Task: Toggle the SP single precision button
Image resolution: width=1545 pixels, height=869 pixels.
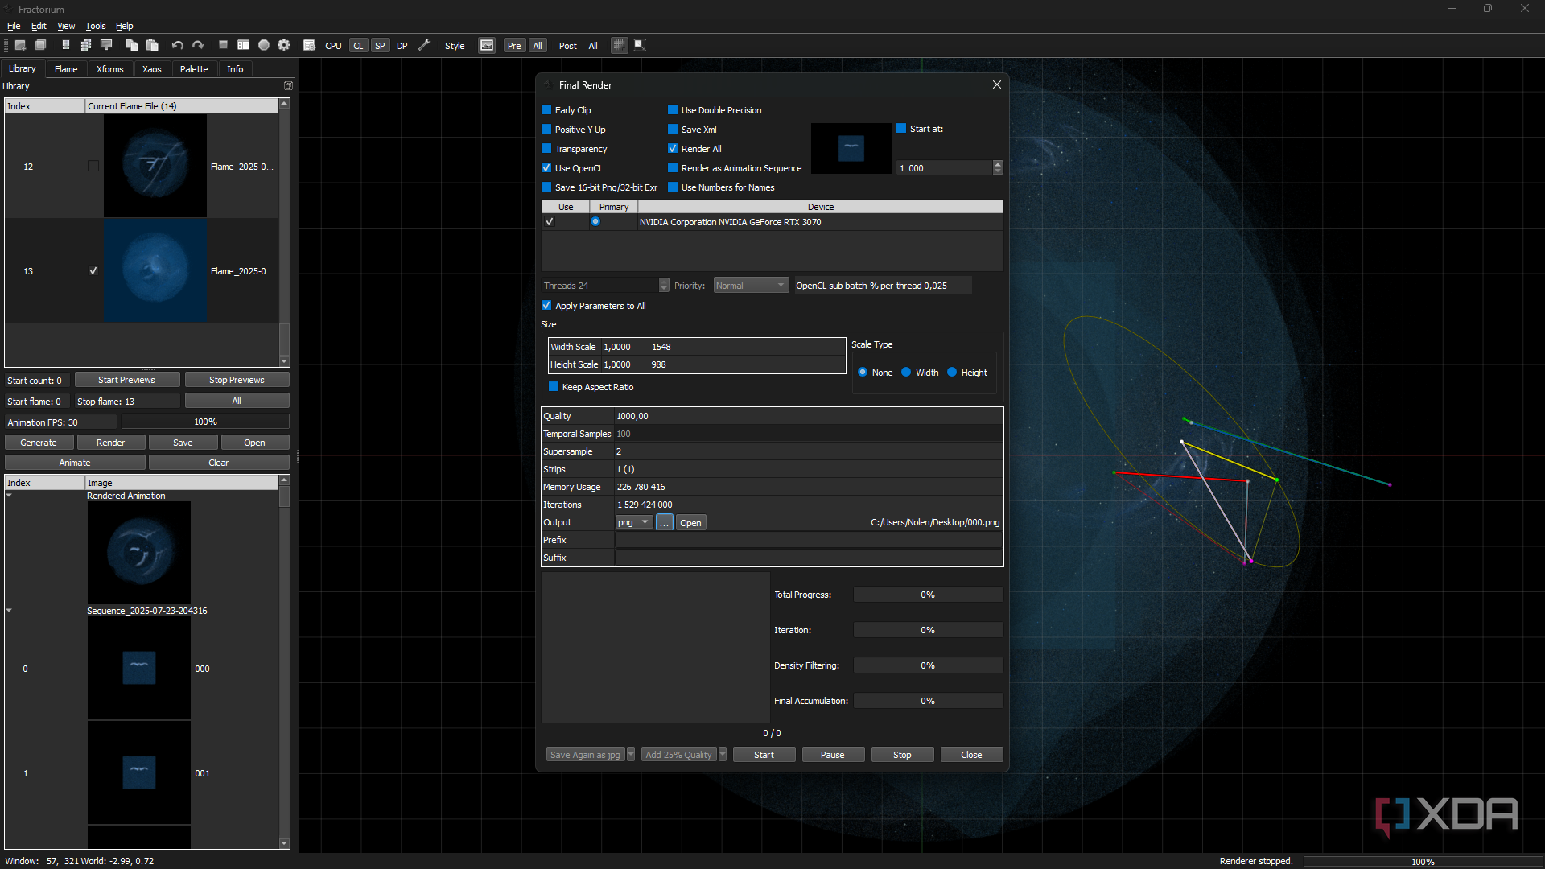Action: click(x=380, y=46)
